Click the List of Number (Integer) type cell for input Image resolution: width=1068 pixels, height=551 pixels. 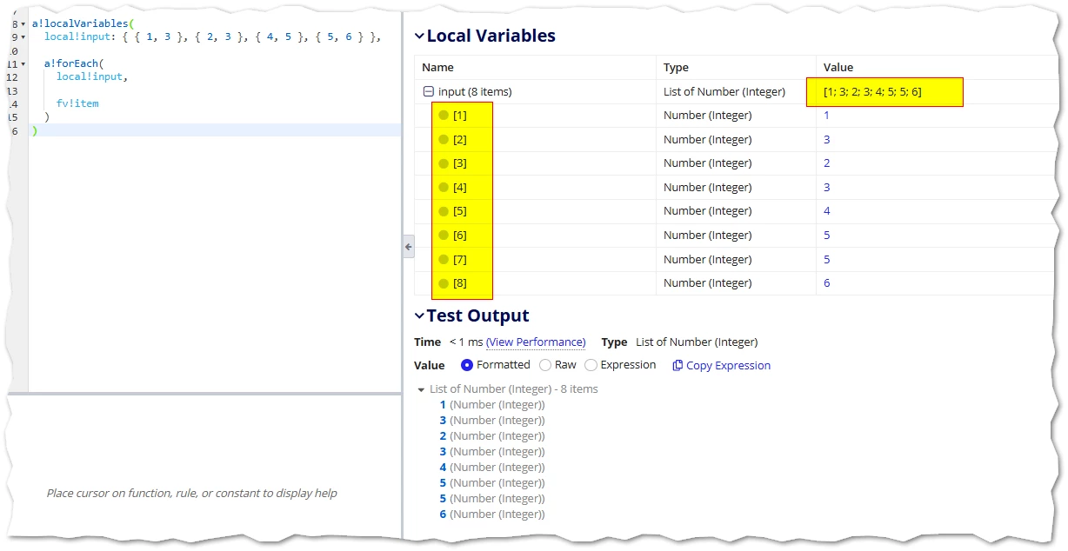(724, 91)
